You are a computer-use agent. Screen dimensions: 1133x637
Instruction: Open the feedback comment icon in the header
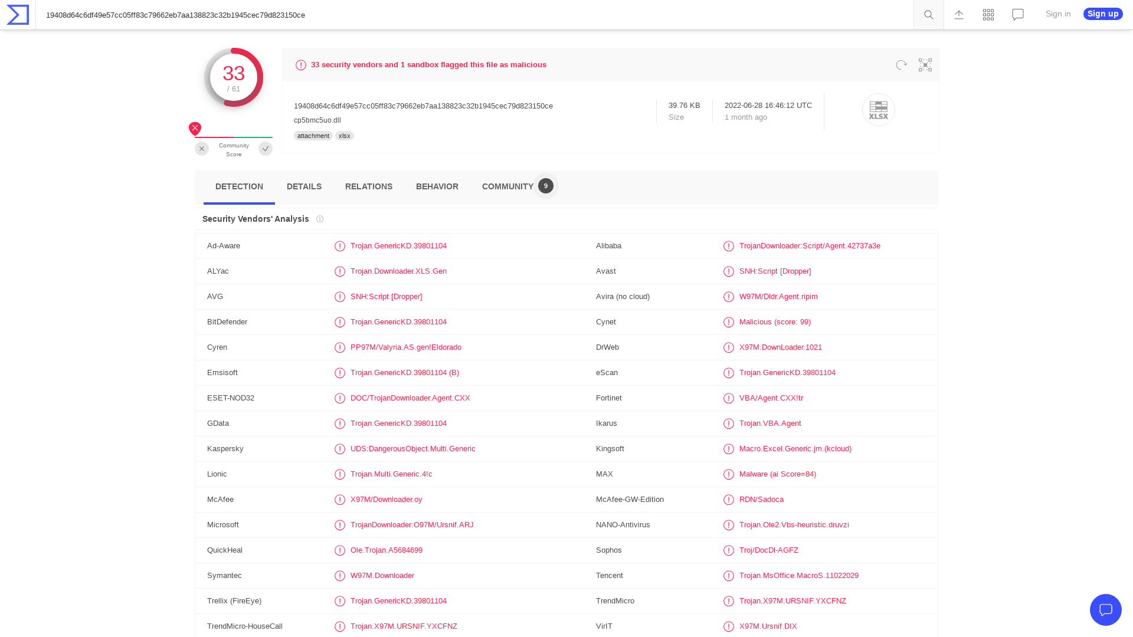[1017, 15]
